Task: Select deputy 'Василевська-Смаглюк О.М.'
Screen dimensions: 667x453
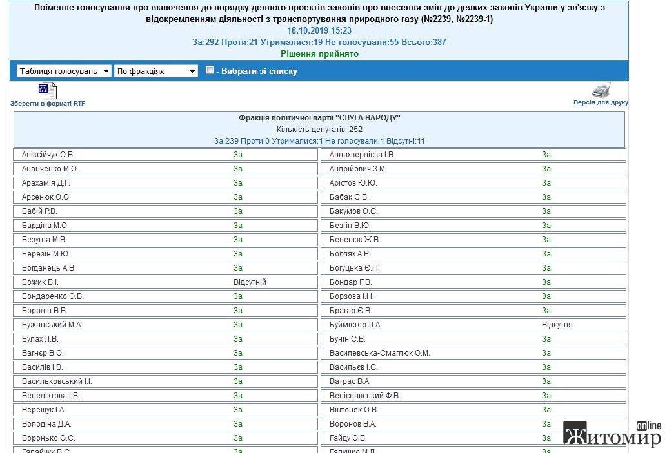Action: click(379, 352)
